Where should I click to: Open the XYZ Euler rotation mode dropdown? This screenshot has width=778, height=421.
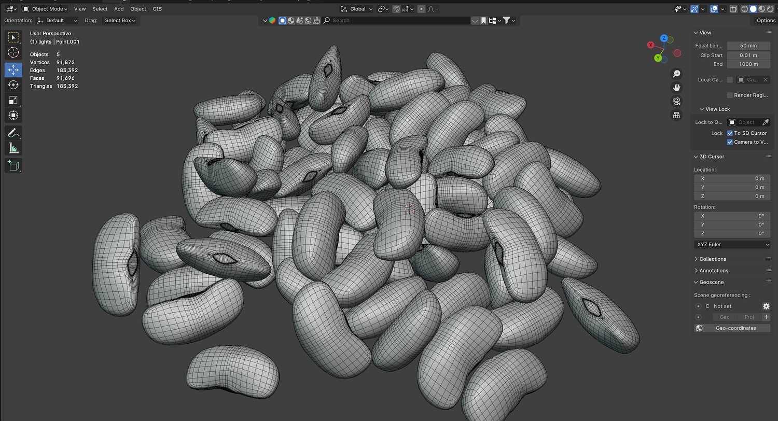pos(732,244)
